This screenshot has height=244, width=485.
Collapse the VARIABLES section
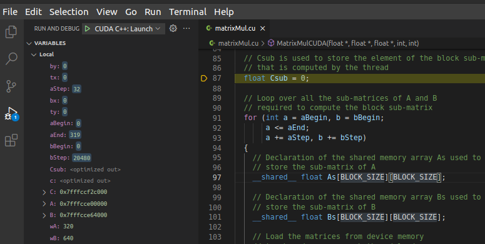click(x=29, y=43)
